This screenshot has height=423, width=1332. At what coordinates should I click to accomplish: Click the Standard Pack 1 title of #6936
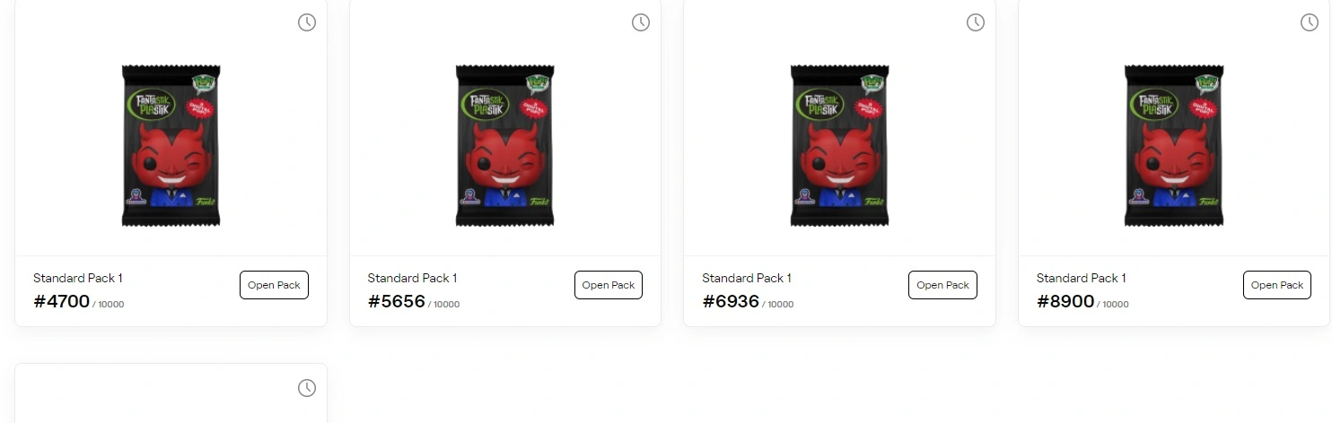pyautogui.click(x=747, y=278)
